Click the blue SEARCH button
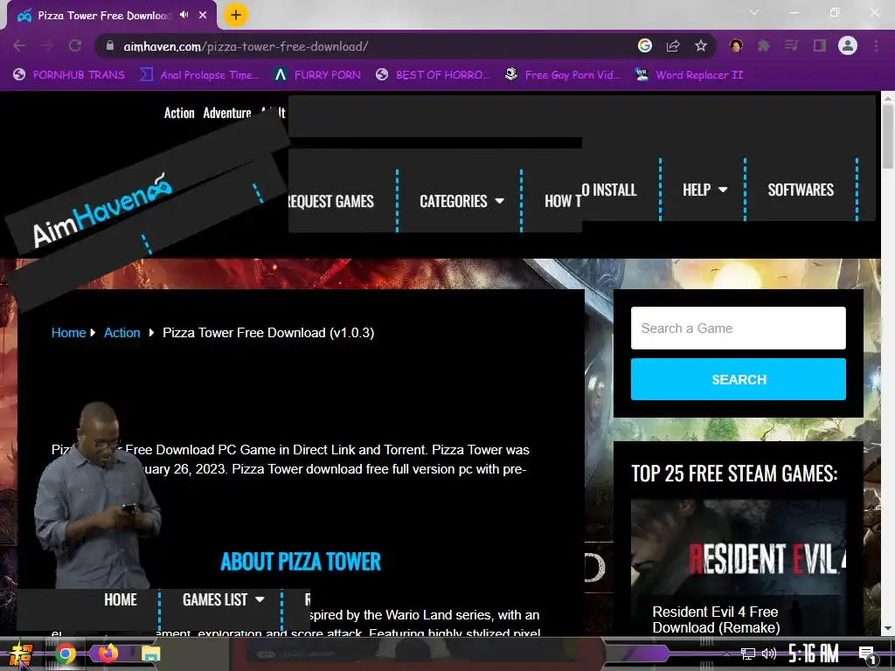The image size is (895, 671). tap(738, 379)
